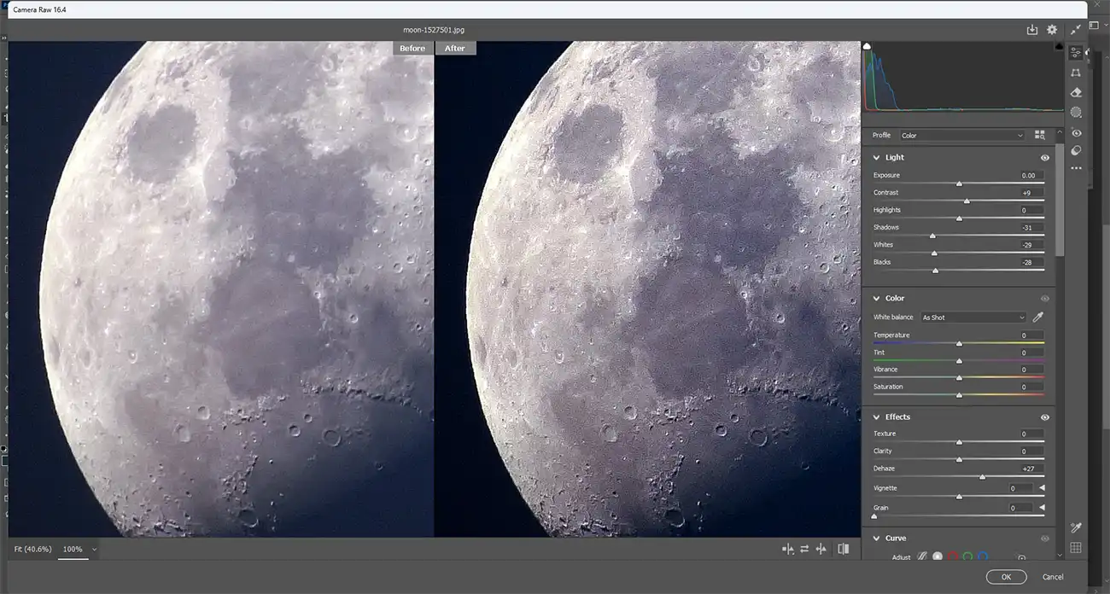Switch to the Before tab

(x=412, y=49)
